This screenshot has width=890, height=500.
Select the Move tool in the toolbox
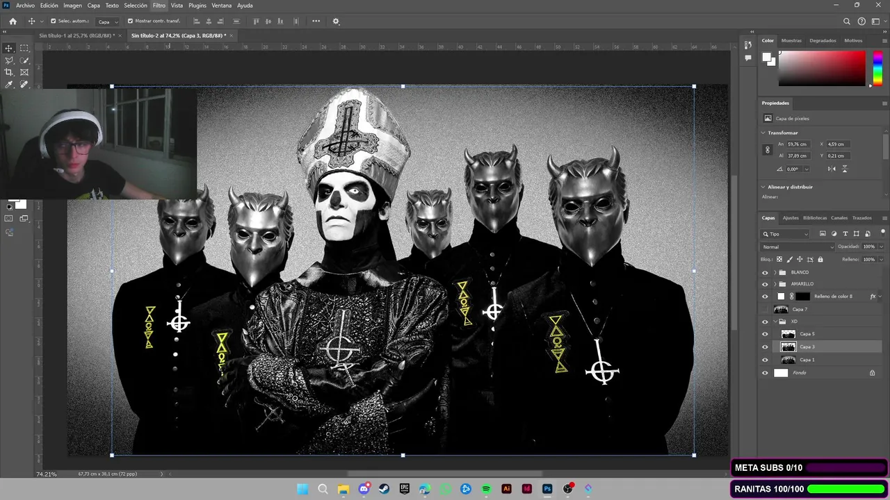point(9,48)
